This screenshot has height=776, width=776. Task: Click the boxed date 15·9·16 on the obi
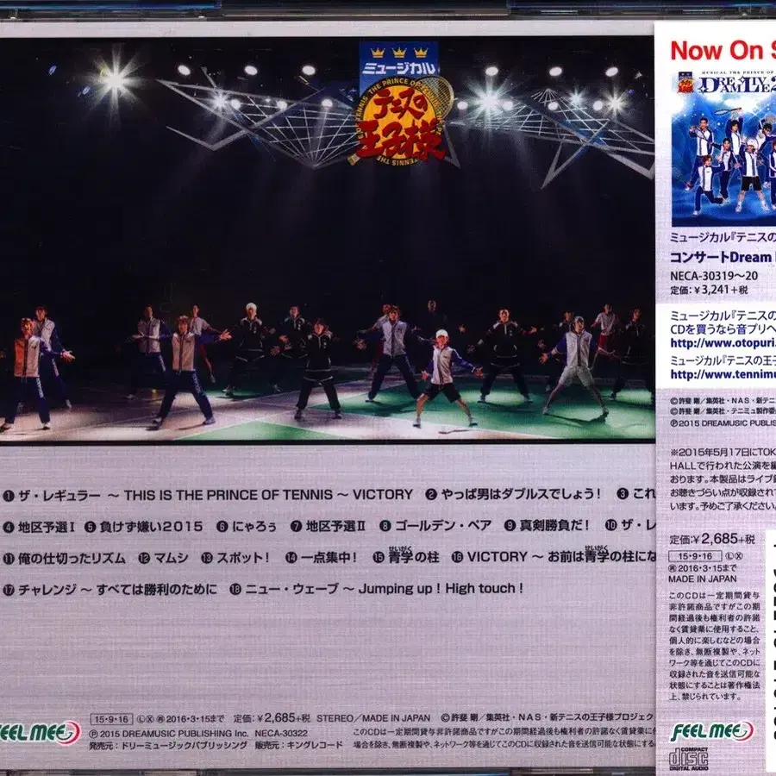[695, 556]
